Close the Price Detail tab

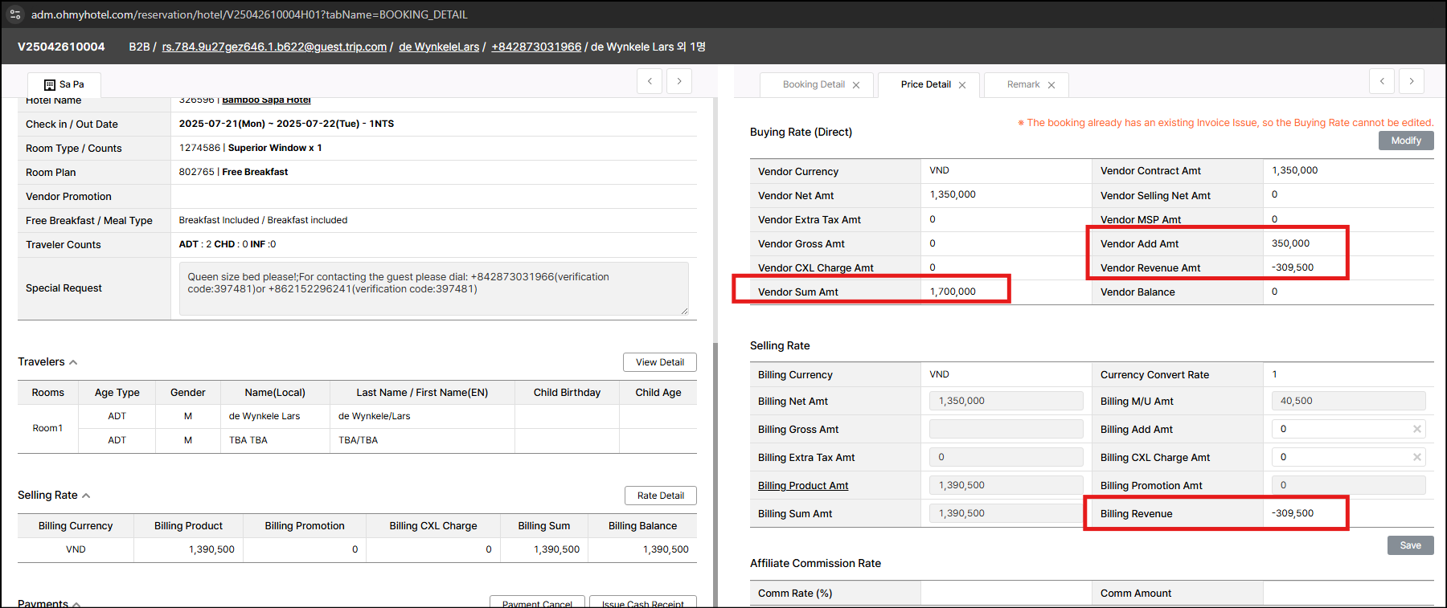[x=962, y=85]
